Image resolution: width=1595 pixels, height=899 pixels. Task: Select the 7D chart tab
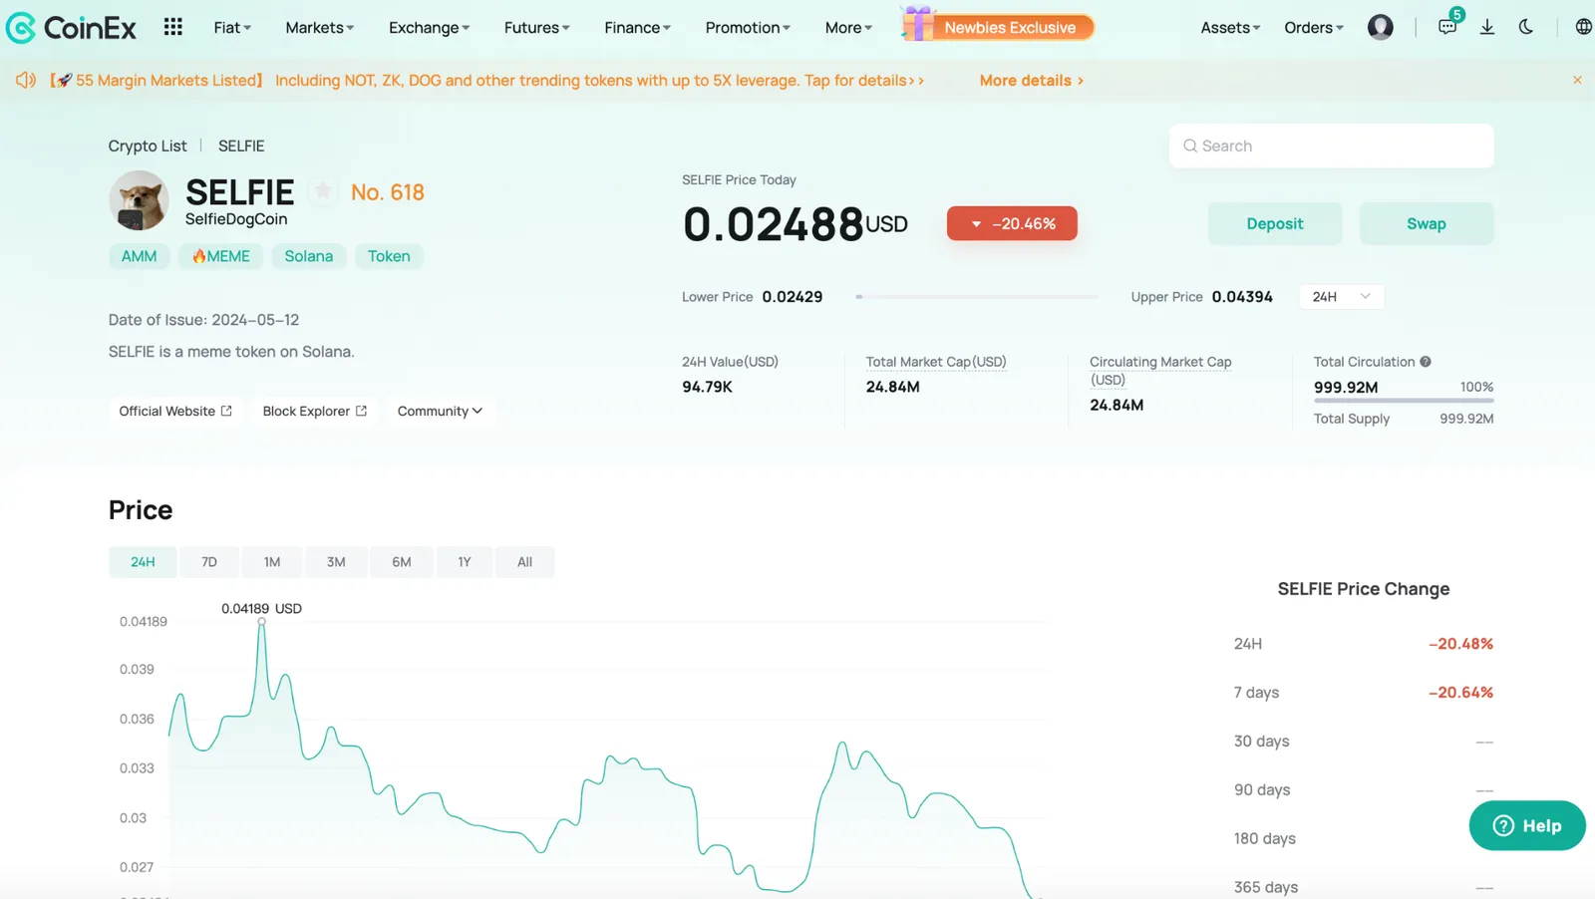[x=209, y=562]
